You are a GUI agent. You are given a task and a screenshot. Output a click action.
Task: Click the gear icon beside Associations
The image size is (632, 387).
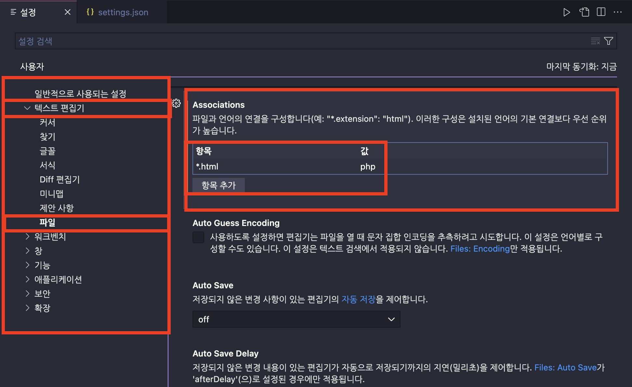176,104
